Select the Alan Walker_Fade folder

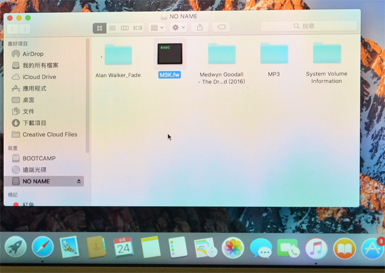(x=118, y=55)
